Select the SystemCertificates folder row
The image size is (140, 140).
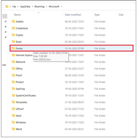click(x=72, y=95)
